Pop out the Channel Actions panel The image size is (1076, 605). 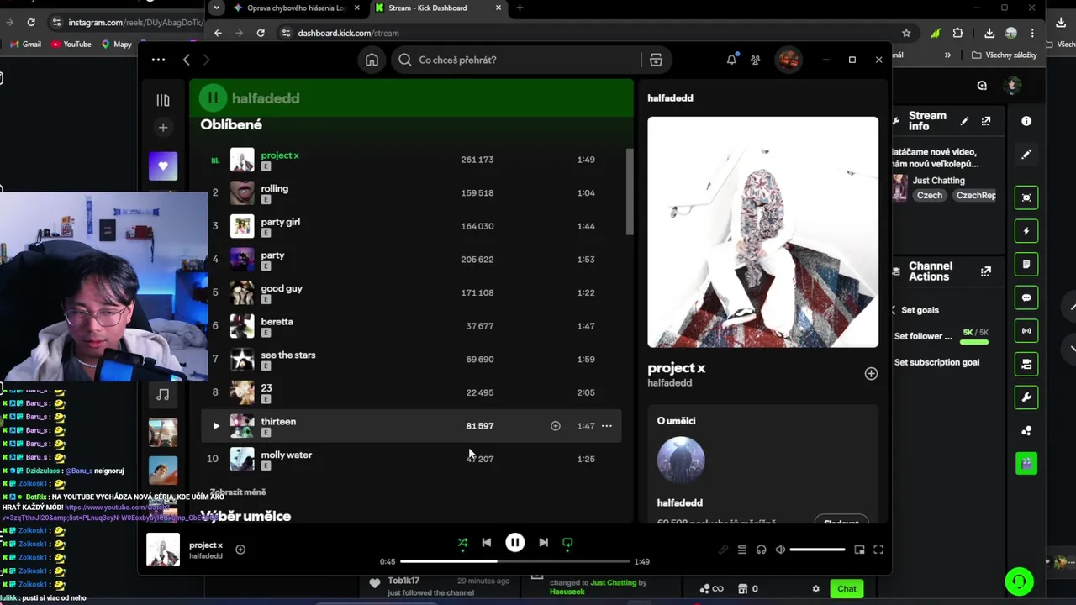[986, 271]
